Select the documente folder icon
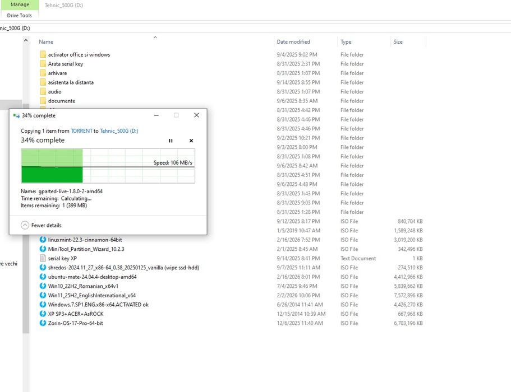511x392 pixels. point(43,101)
